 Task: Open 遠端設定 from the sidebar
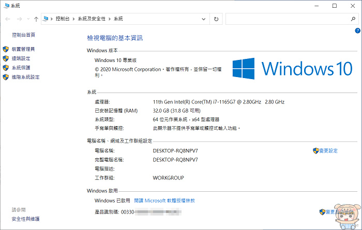(21, 58)
